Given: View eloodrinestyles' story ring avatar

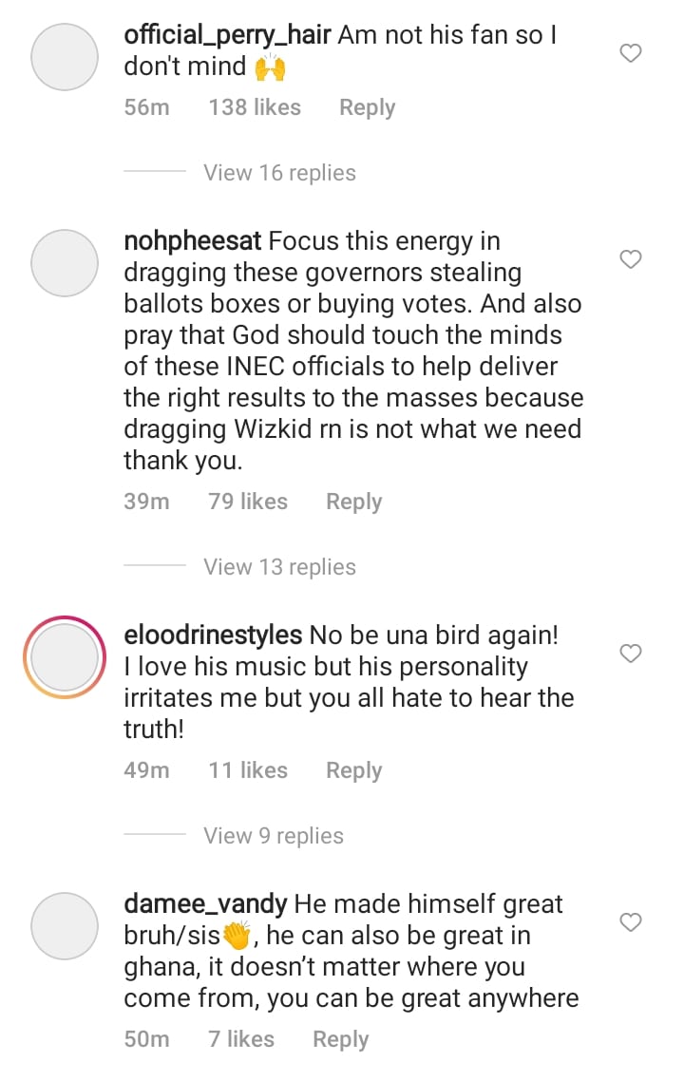Looking at the screenshot, I should [x=65, y=657].
